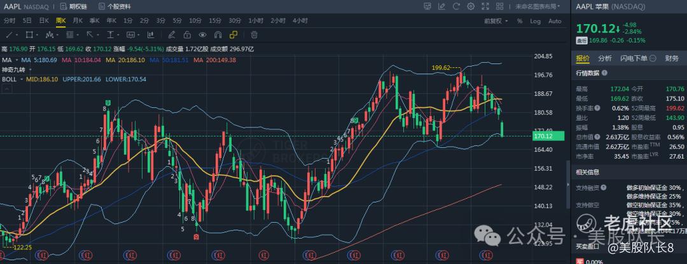
Task: Select the text annotation tool
Action: (130, 34)
